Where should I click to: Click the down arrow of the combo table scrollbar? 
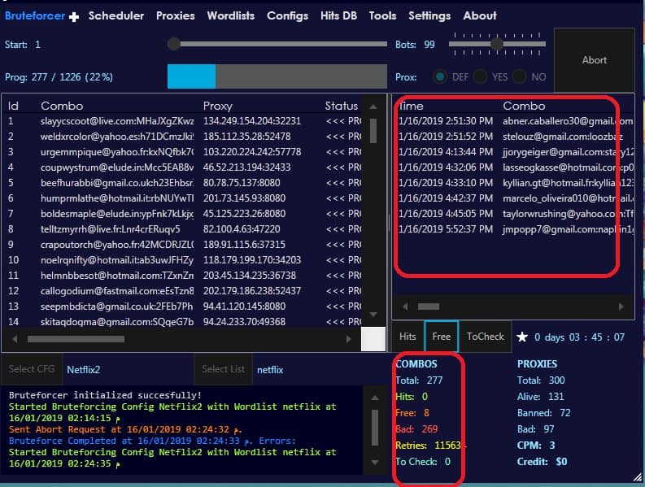(x=373, y=315)
